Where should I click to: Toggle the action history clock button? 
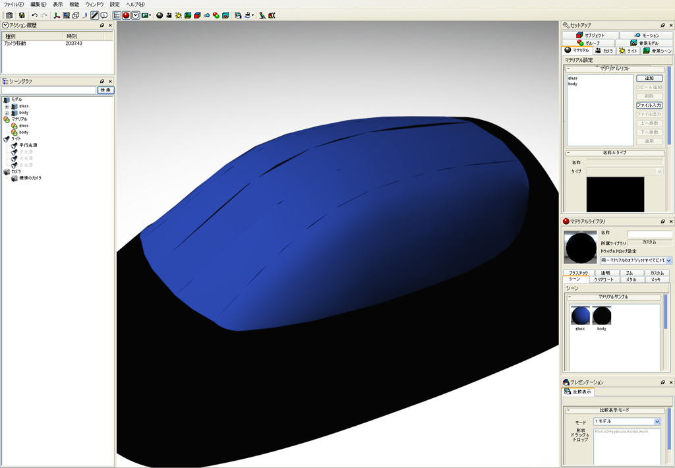tap(135, 15)
